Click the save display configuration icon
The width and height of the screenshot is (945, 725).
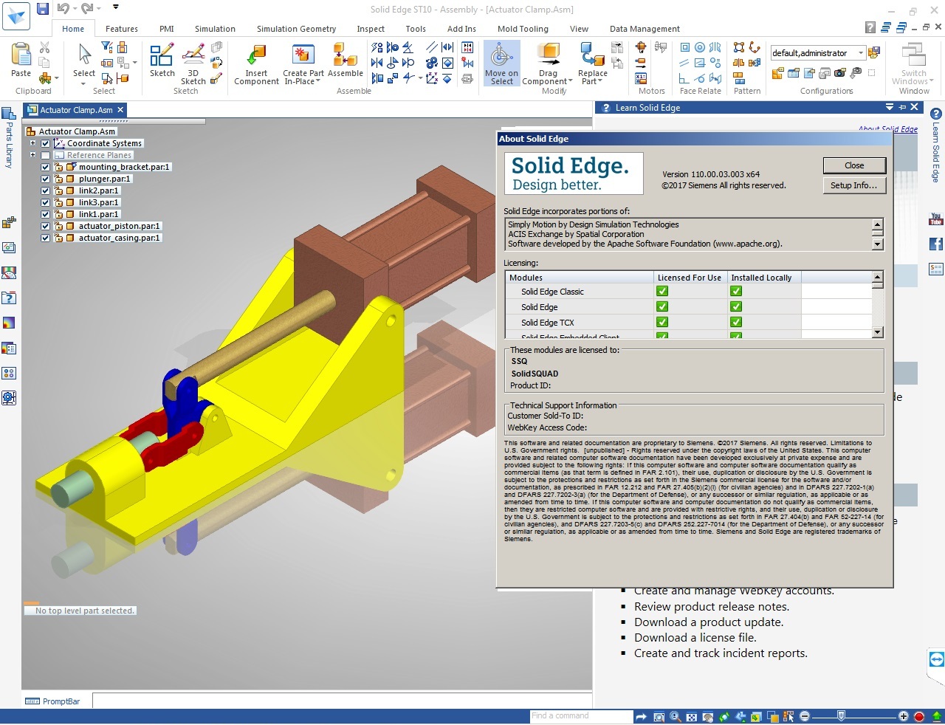tap(874, 52)
